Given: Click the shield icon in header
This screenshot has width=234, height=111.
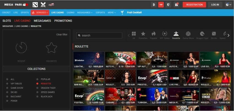Looking at the screenshot, I should (x=168, y=5).
